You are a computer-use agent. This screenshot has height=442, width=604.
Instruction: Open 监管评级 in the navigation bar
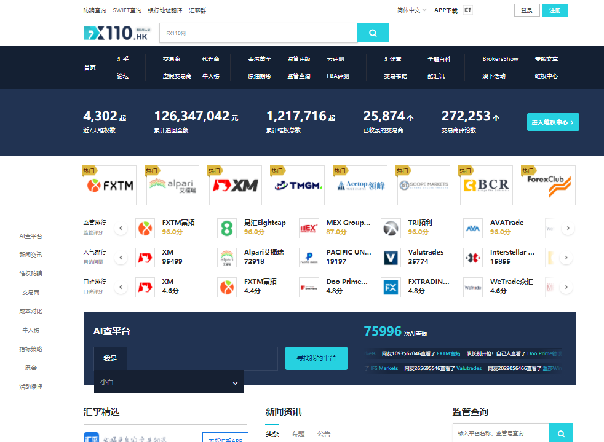click(299, 59)
